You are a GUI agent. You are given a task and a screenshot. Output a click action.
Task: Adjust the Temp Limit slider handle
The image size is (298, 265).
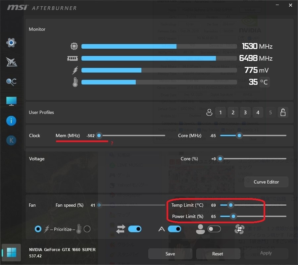pos(231,205)
